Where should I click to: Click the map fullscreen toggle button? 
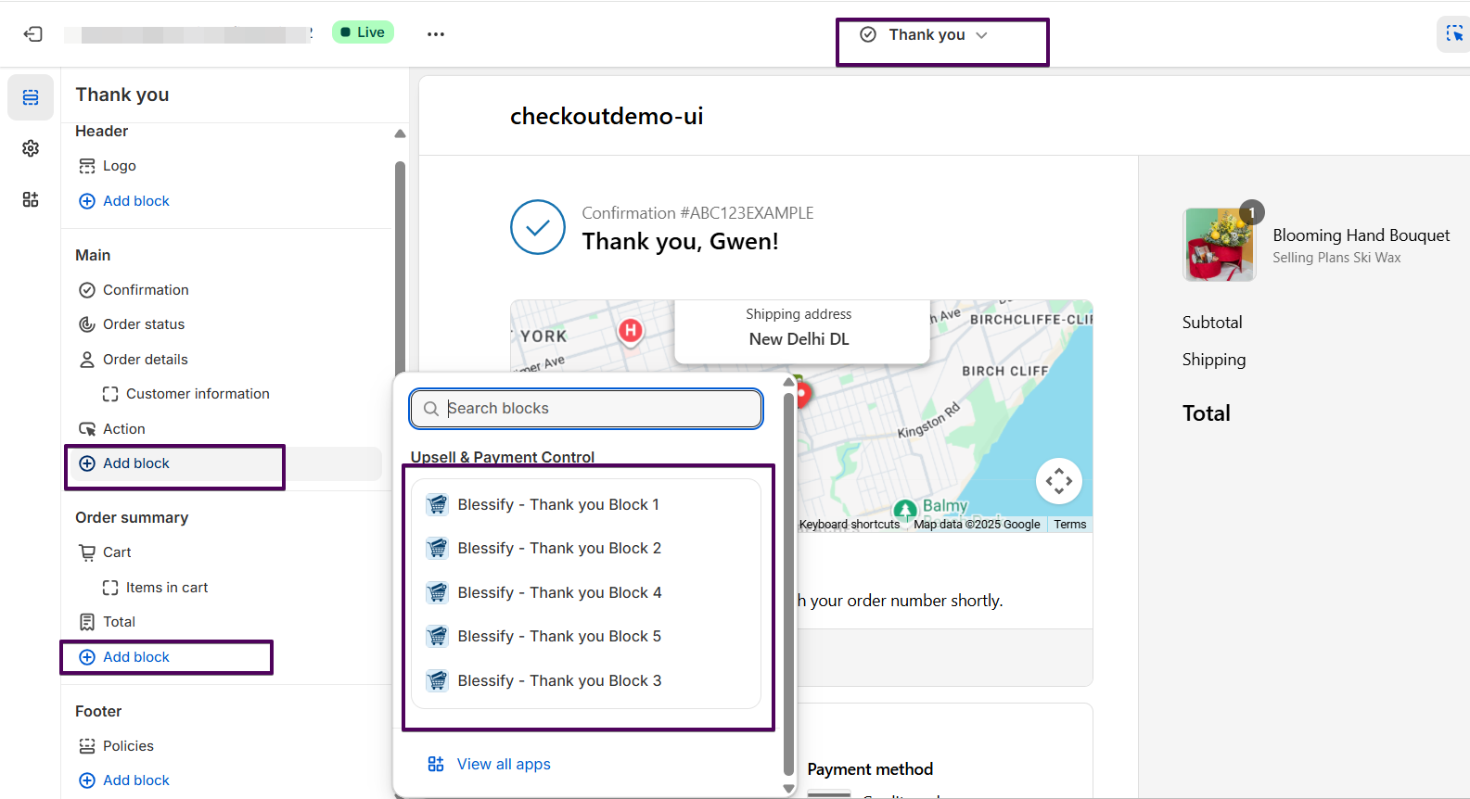(1058, 481)
